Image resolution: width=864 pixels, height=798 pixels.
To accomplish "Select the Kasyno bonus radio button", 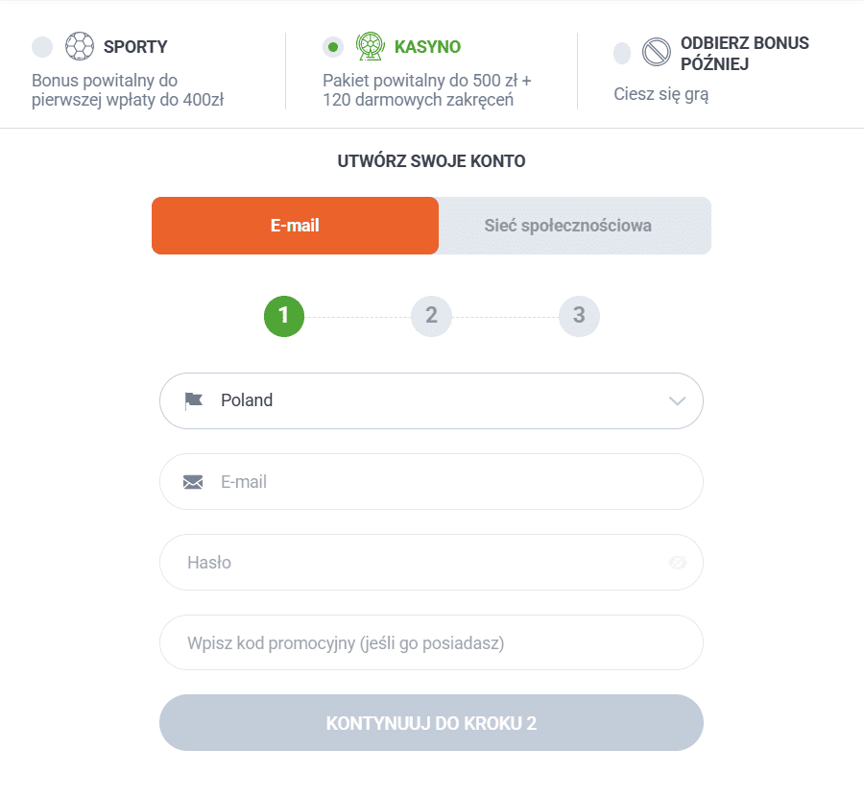I will (333, 46).
